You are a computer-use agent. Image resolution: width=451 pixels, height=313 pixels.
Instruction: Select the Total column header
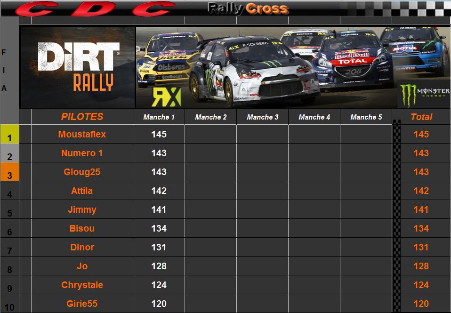421,117
